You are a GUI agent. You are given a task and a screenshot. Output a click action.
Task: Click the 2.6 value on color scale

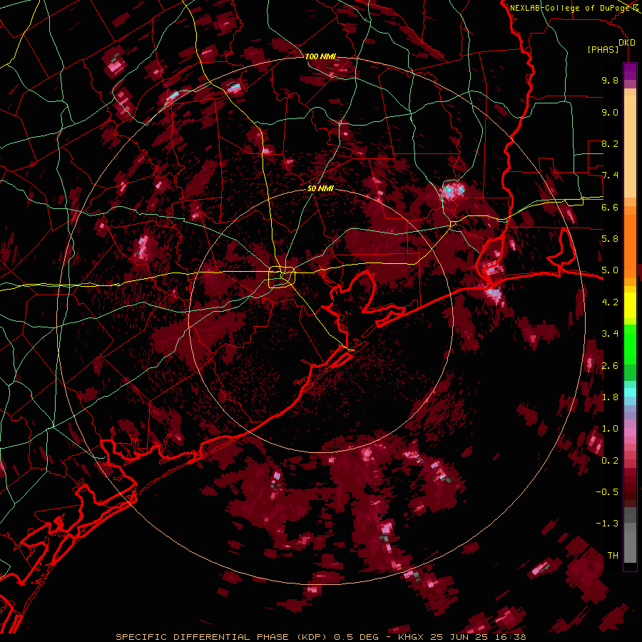(610, 366)
